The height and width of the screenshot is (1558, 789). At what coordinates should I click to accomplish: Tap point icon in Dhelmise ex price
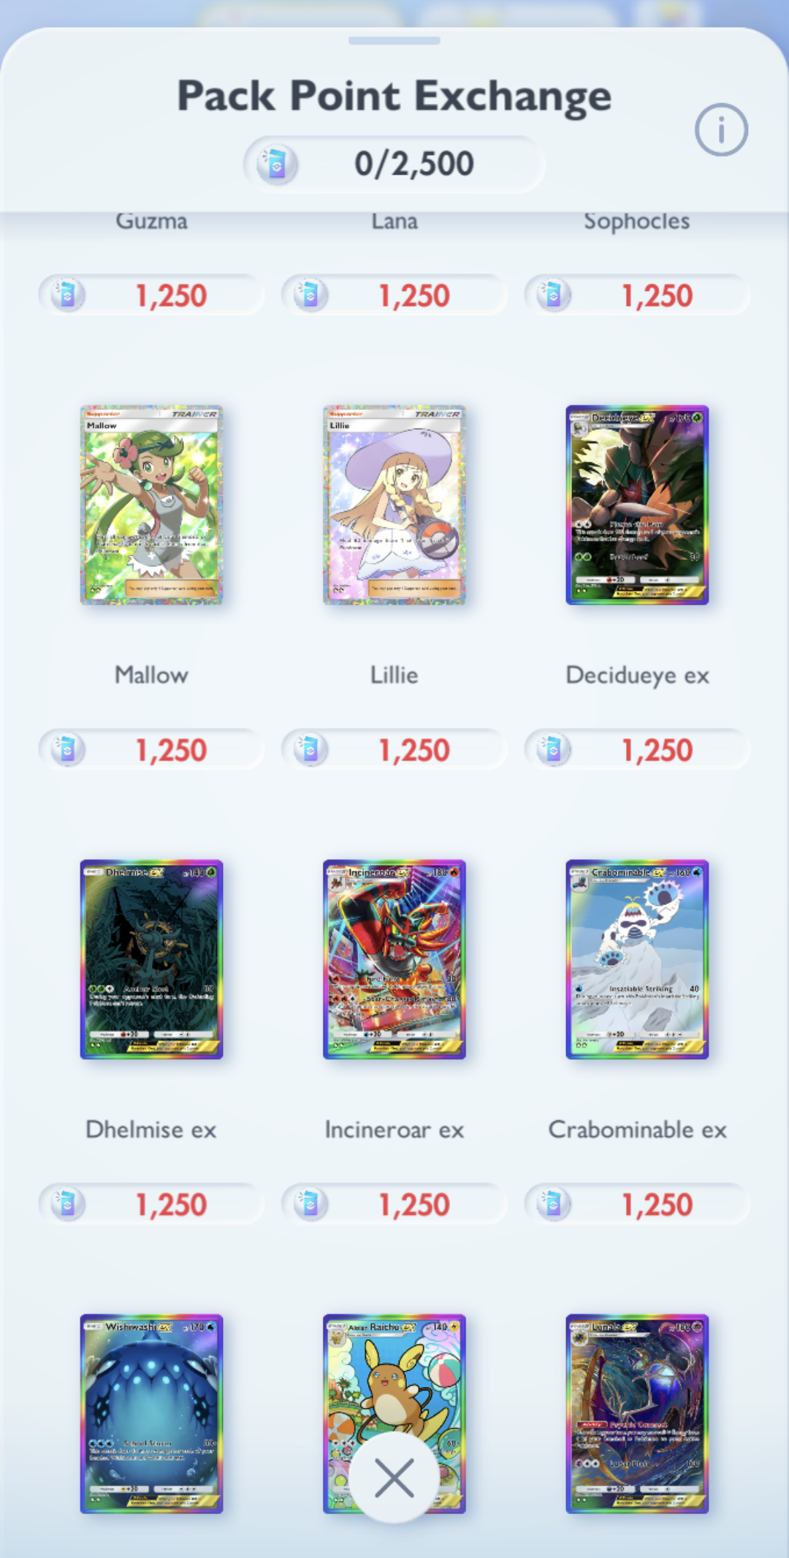click(x=67, y=1204)
